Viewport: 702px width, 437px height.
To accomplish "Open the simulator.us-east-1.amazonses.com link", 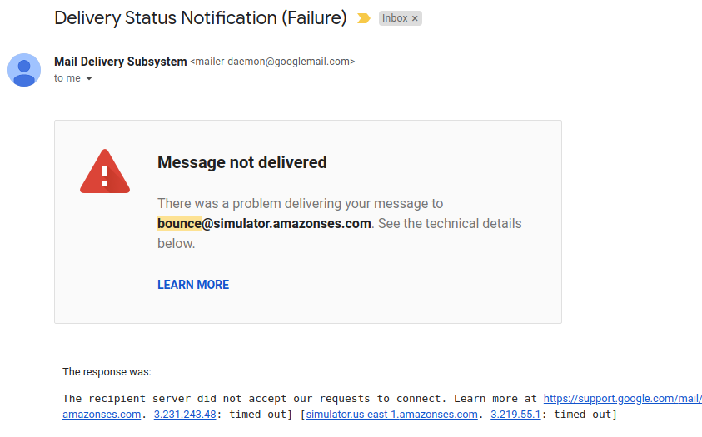I will (x=391, y=415).
